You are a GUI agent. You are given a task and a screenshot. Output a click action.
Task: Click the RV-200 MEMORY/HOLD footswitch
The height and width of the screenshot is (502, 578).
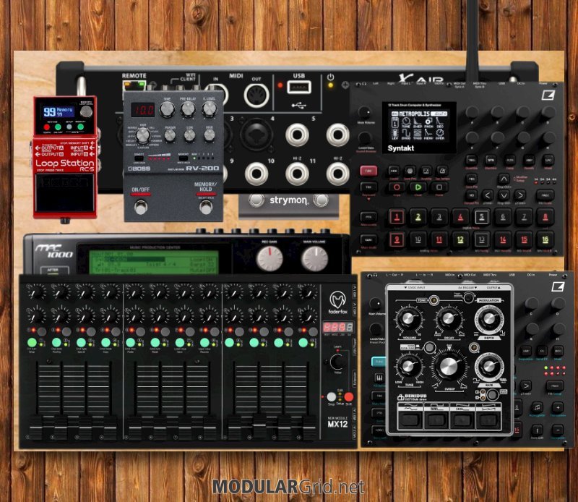pyautogui.click(x=206, y=207)
